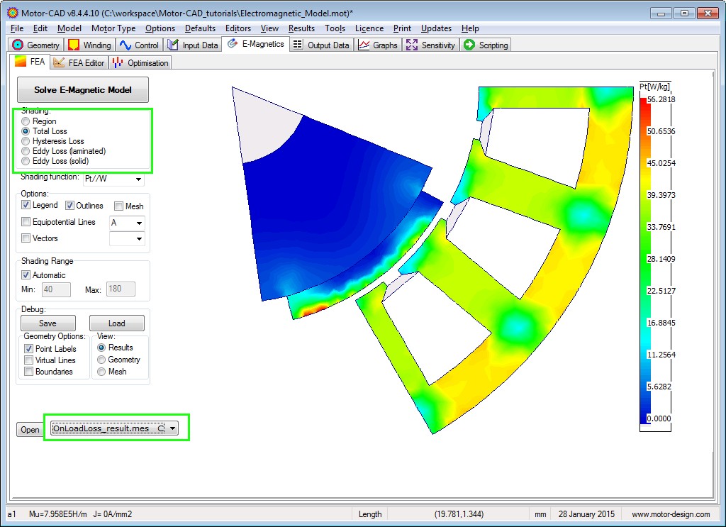Viewport: 726px width, 527px height.
Task: Click the Sensitivity tab icon
Action: [412, 45]
